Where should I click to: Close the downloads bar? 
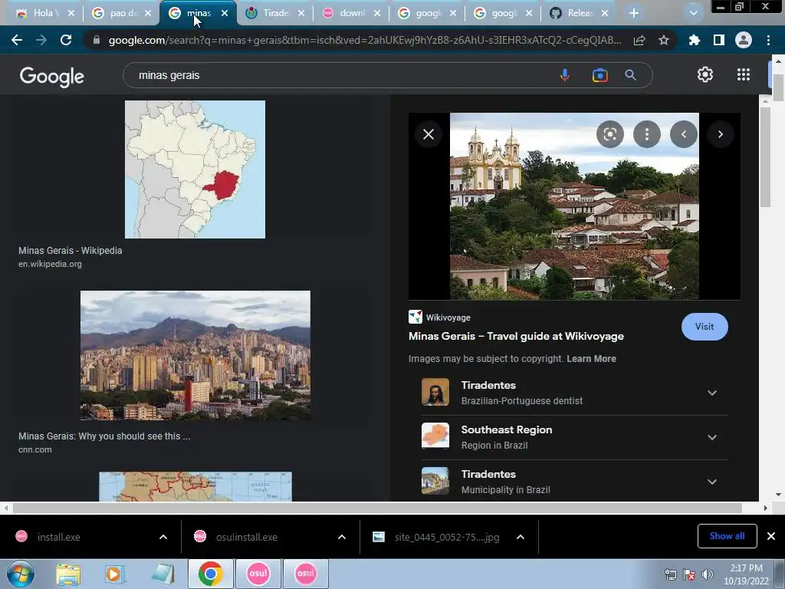tap(771, 536)
